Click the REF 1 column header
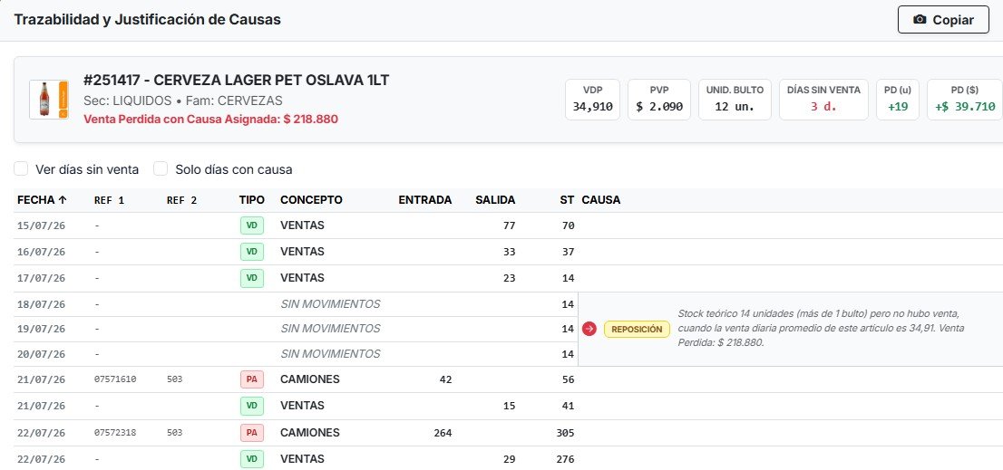This screenshot has width=1003, height=470. click(x=109, y=200)
